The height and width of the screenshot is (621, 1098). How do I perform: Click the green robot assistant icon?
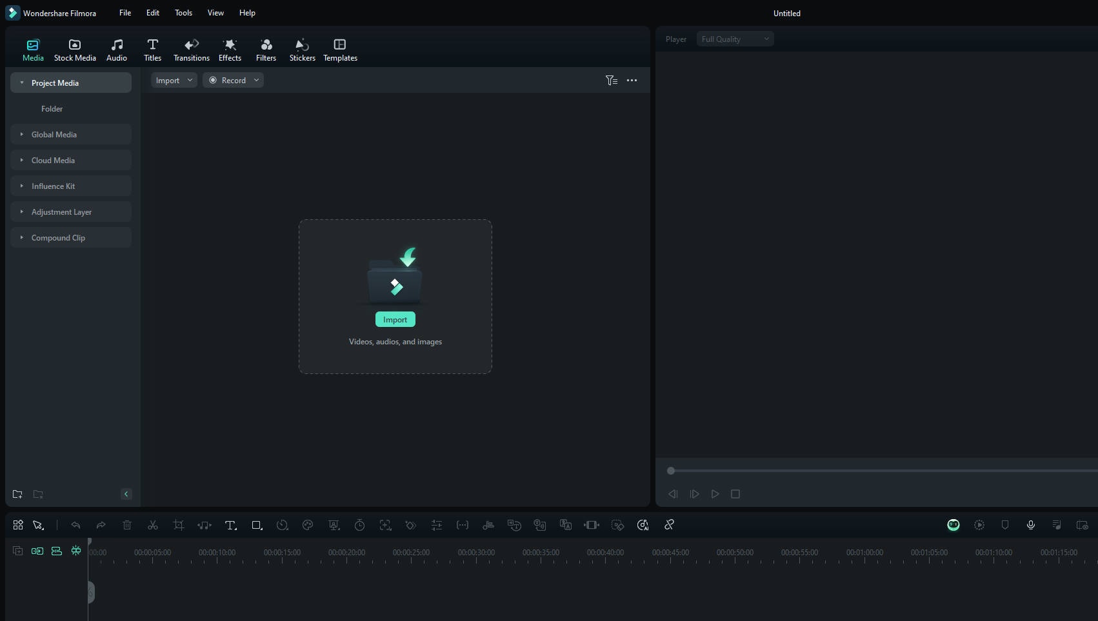(x=953, y=525)
